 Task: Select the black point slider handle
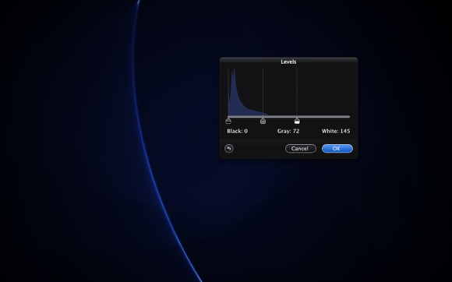pyautogui.click(x=228, y=121)
